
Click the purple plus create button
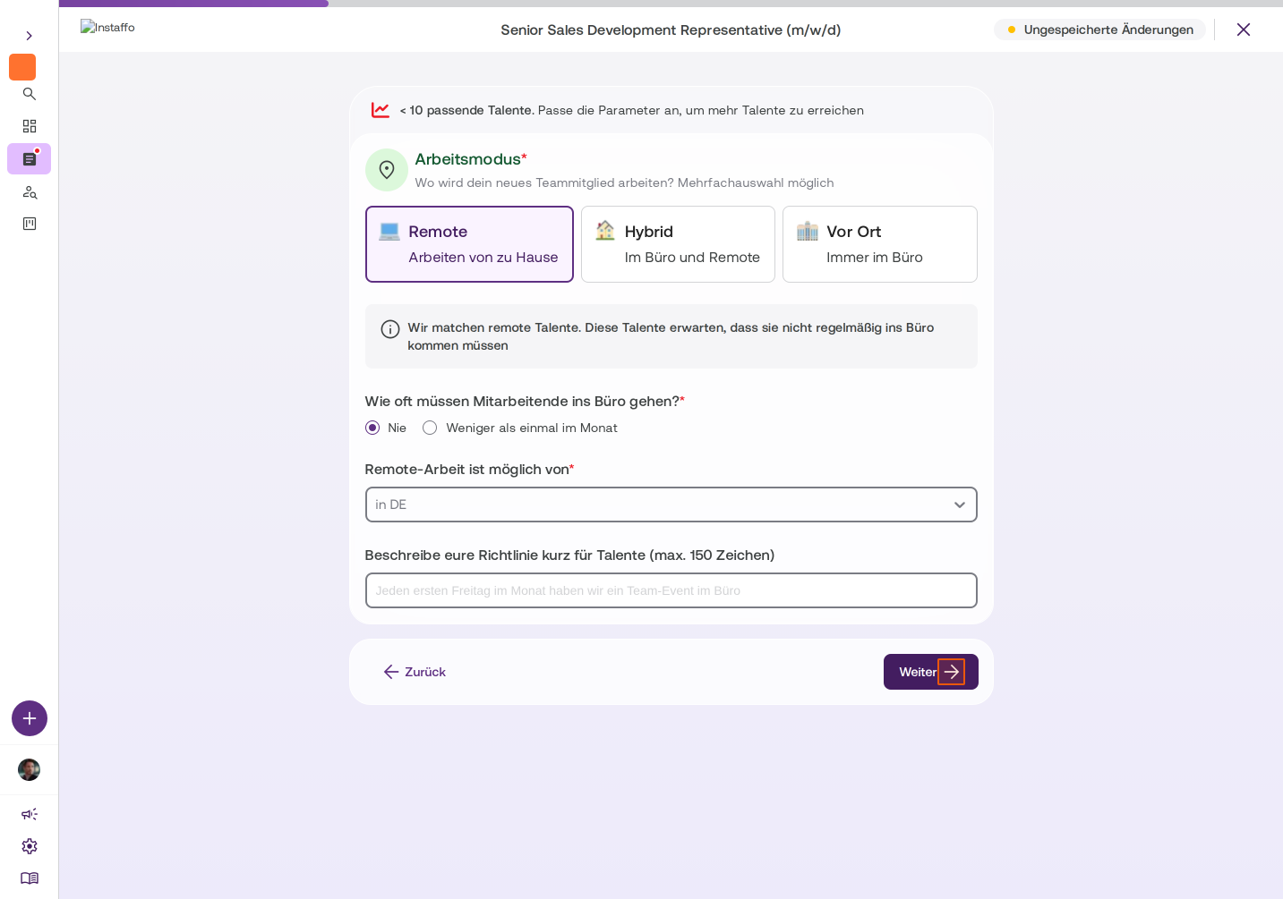pos(30,718)
